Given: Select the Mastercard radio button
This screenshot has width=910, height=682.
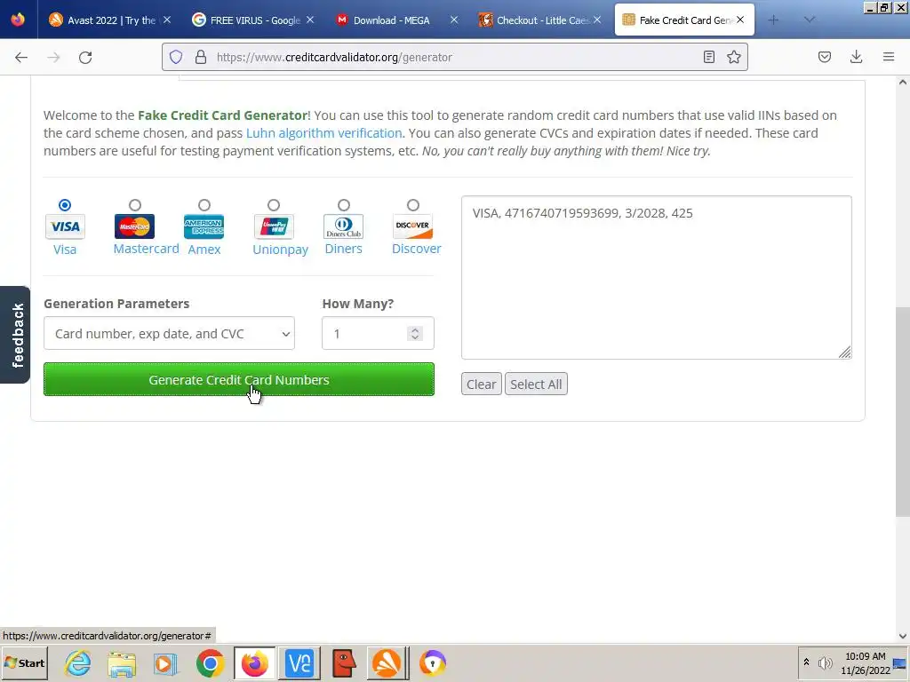Looking at the screenshot, I should [135, 205].
